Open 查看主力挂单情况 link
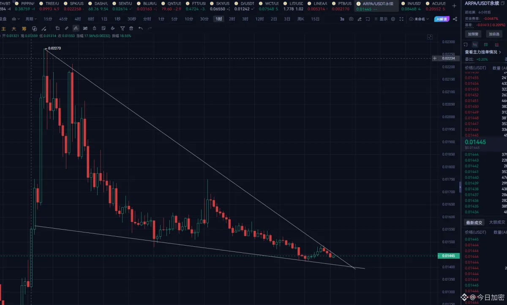This screenshot has height=305, width=507. (x=483, y=52)
